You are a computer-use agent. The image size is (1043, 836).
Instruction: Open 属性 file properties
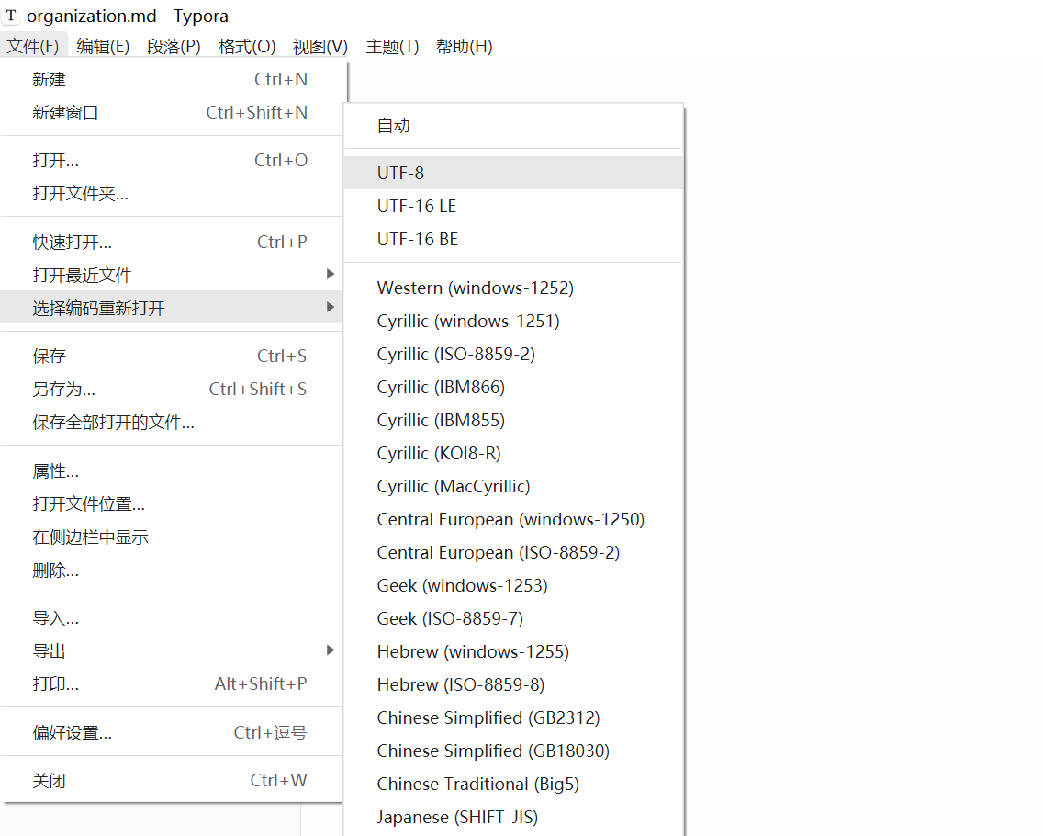tap(55, 470)
